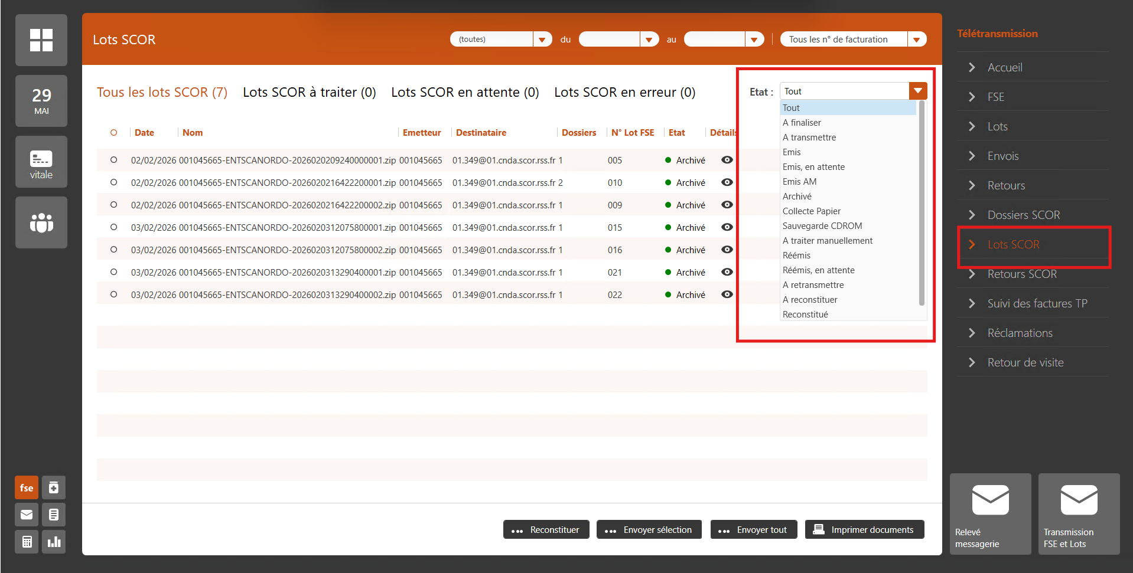Open the 29 MAI calendar tile
The width and height of the screenshot is (1133, 573).
coord(41,101)
